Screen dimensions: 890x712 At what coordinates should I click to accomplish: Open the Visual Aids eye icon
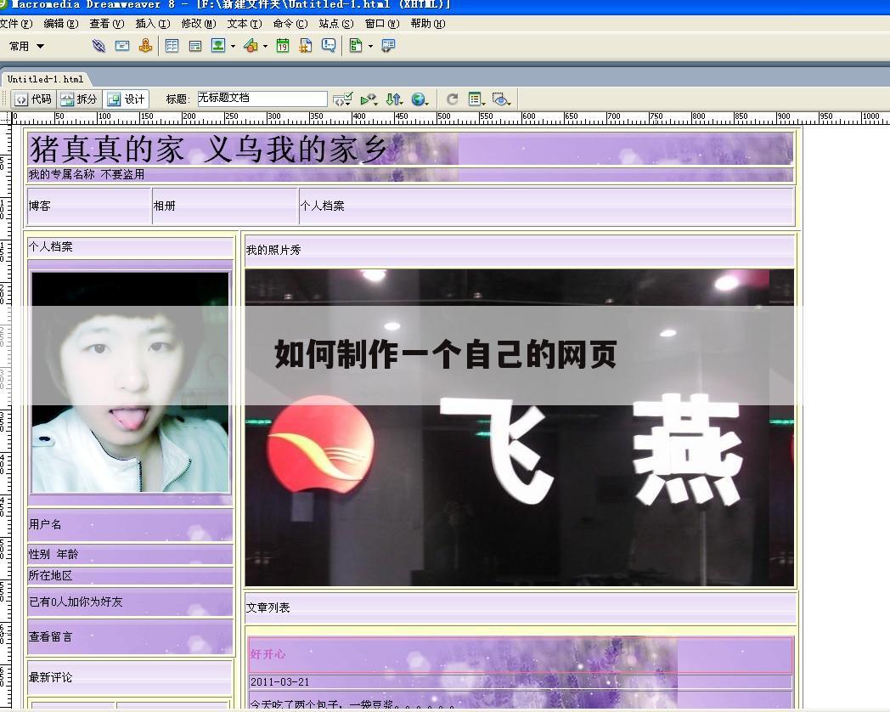pos(501,99)
